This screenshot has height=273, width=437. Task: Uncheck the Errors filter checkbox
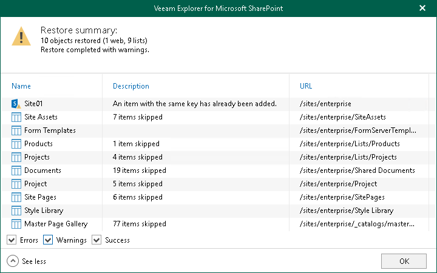tap(12, 240)
